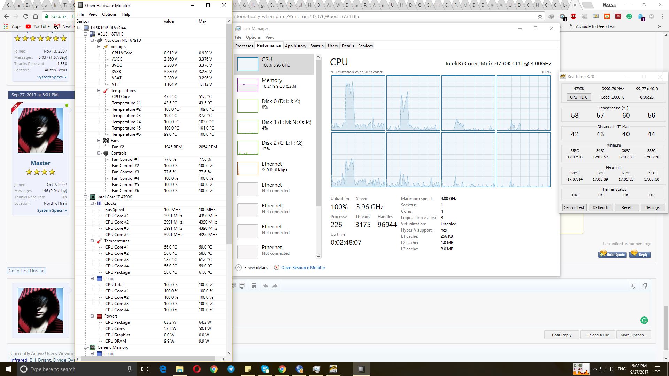Click Reset button in RealTemp

coord(626,207)
